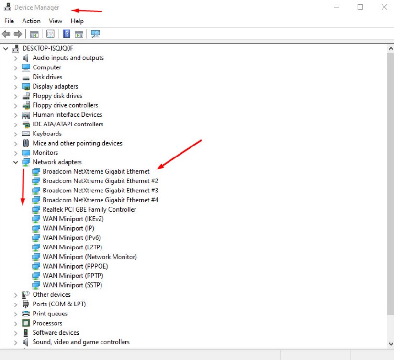Click the Show/Hide Action Pane toolbar icon
Screen dimensions: 394x360
pos(79,34)
